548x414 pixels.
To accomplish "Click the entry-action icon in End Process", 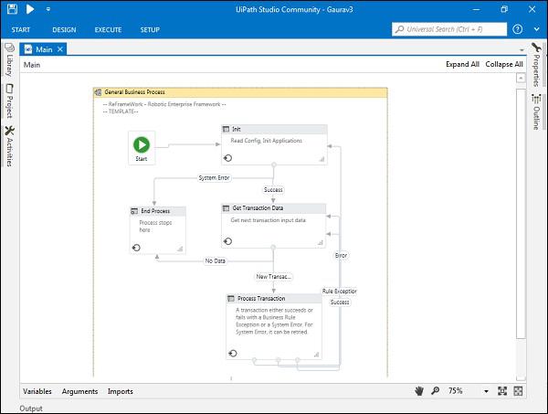I will click(x=136, y=248).
